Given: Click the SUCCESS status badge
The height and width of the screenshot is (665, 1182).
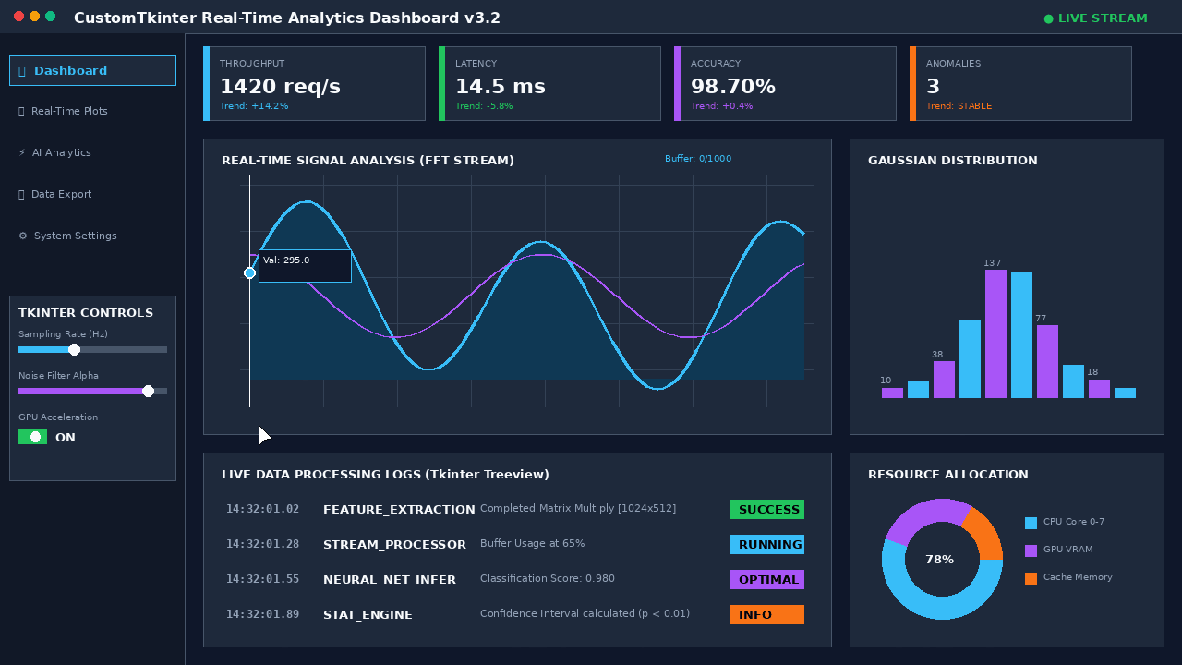Looking at the screenshot, I should pyautogui.click(x=766, y=510).
